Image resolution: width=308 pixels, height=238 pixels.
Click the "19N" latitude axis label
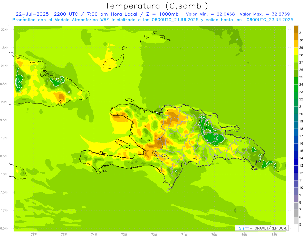pos(4,138)
